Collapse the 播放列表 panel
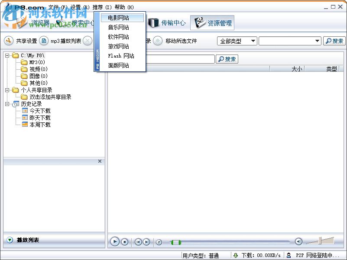347x260 pixels. [x=9, y=239]
